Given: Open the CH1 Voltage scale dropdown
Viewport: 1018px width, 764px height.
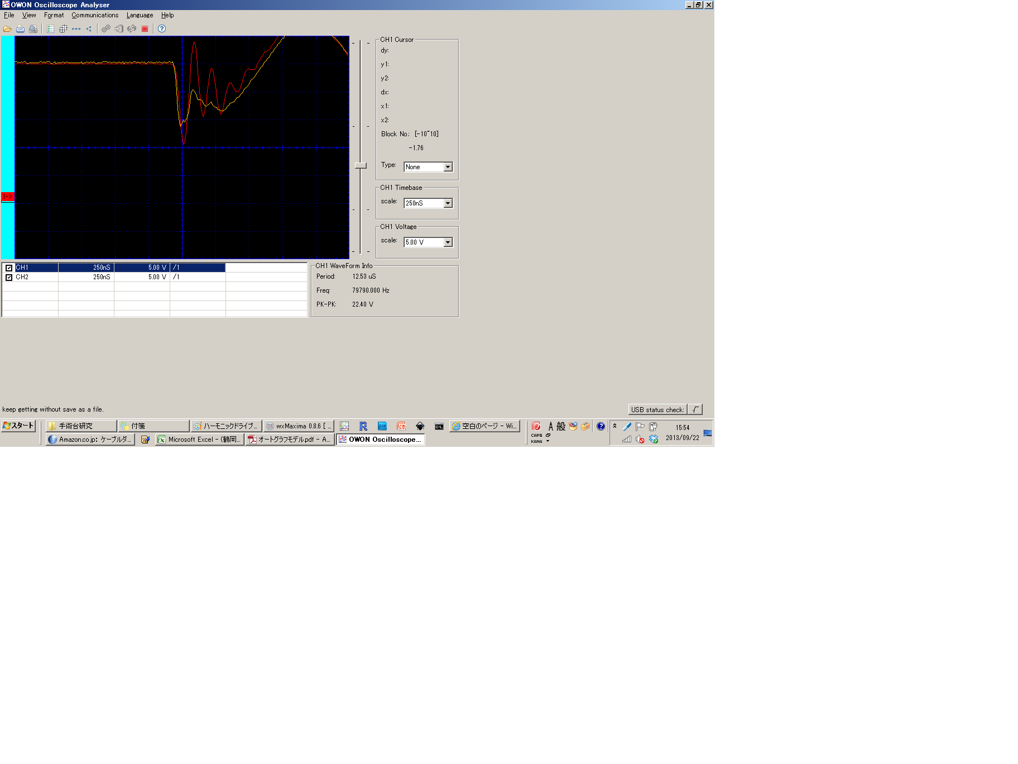Looking at the screenshot, I should (x=448, y=242).
